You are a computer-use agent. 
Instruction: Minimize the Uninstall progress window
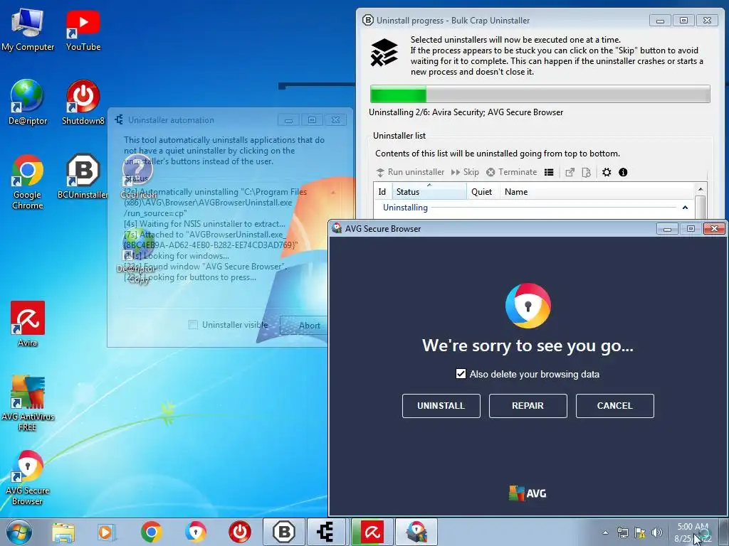pos(660,21)
